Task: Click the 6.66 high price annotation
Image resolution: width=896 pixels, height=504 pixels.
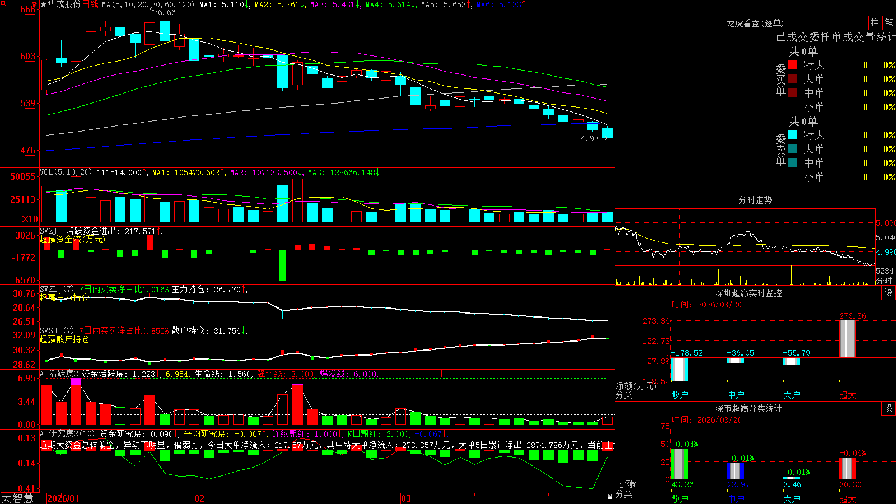Action: click(167, 12)
